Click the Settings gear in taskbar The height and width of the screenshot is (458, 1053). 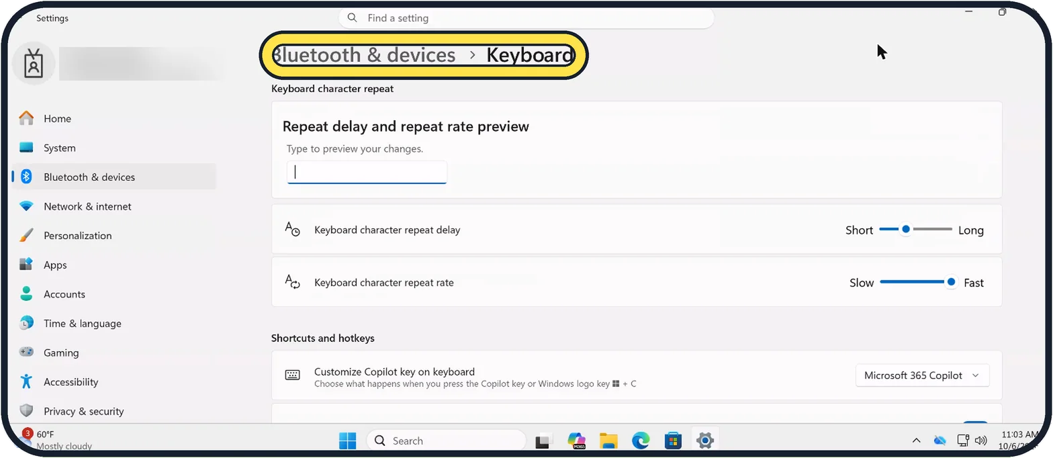(x=704, y=441)
